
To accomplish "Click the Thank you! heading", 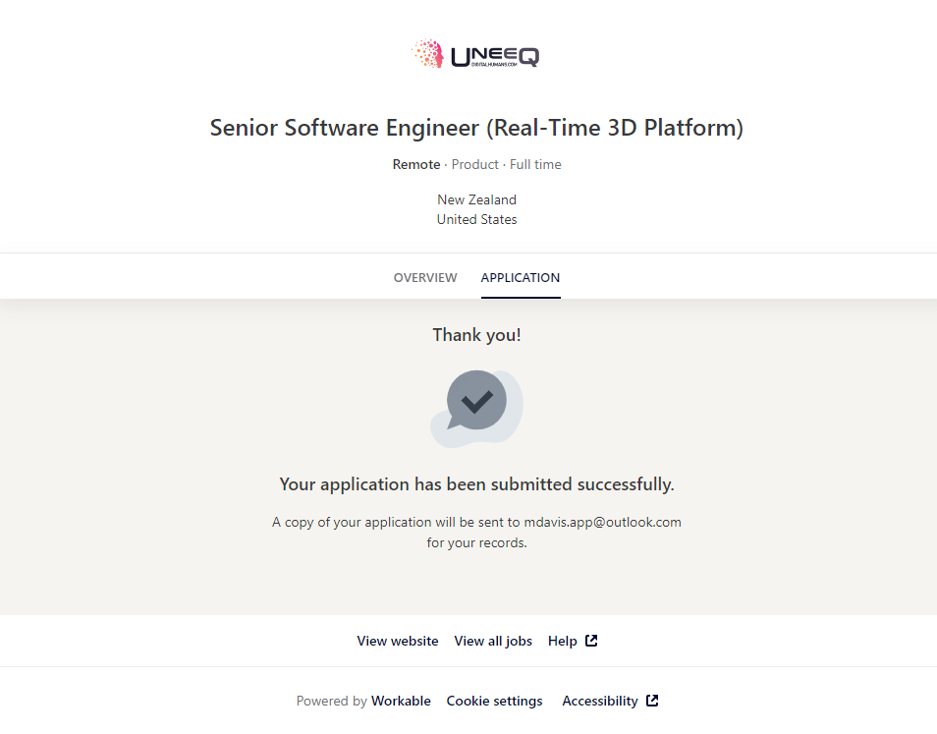I will [x=476, y=335].
